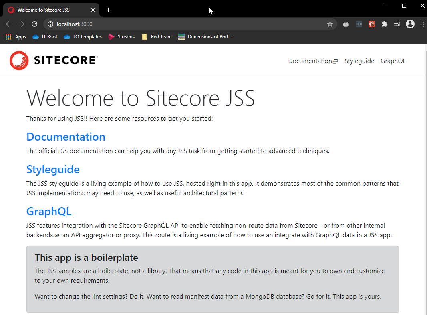Screen dimensions: 427x315
Task: Click the back navigation arrow
Action: 9,24
